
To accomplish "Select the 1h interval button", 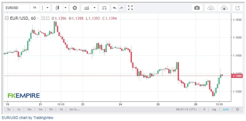I will (x=34, y=8).
